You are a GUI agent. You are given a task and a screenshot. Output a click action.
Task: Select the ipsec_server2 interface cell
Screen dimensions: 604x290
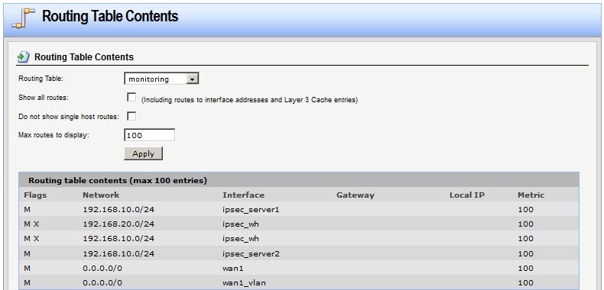coord(251,254)
